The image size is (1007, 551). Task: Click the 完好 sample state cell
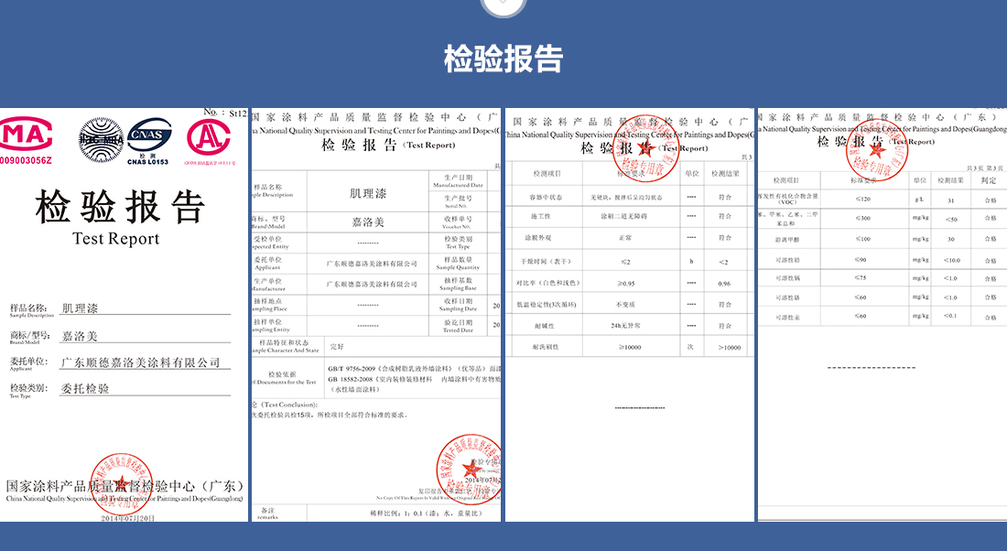[x=337, y=346]
